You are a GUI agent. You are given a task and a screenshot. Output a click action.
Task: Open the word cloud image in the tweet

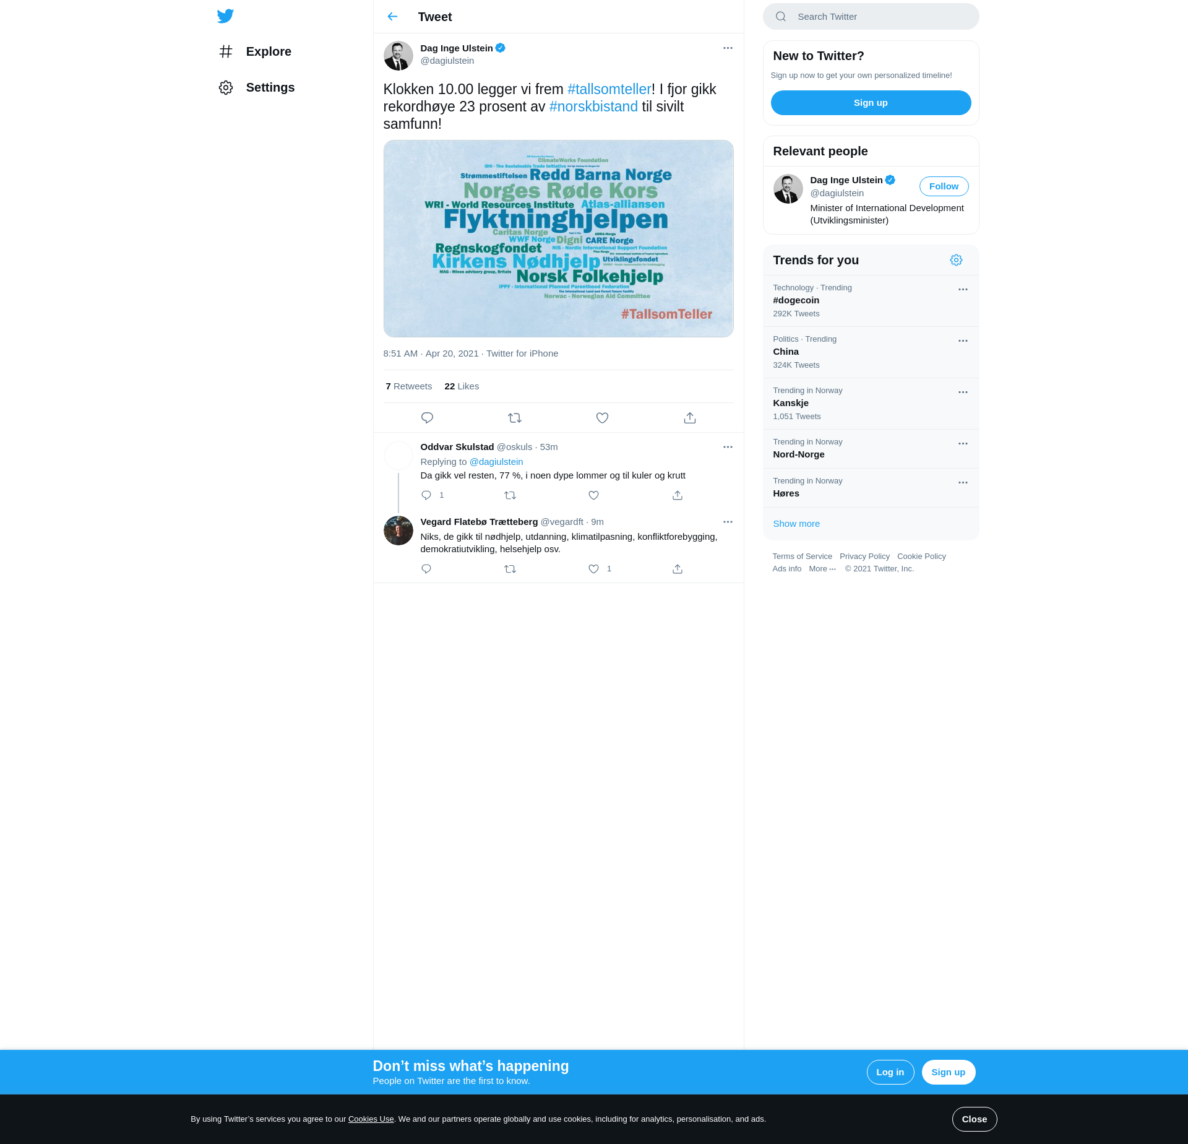pyautogui.click(x=558, y=238)
